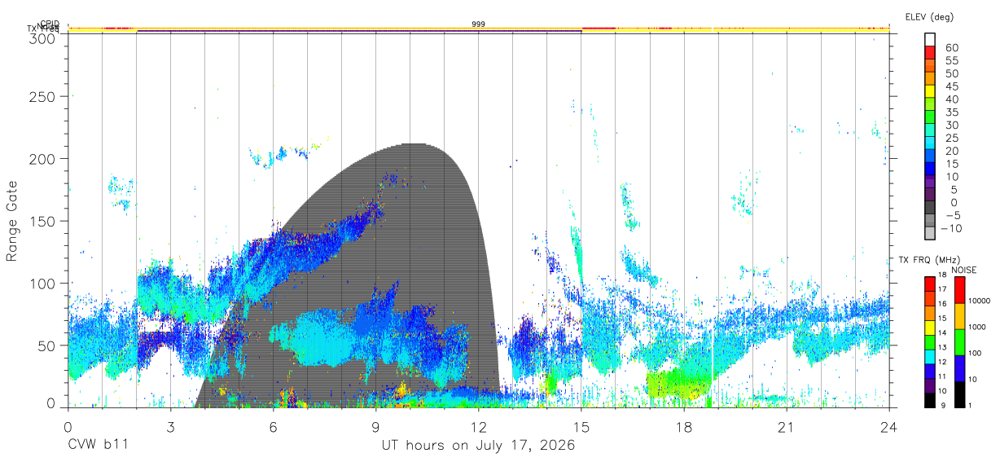Select the red top swatch of the NOISE legend
This screenshot has height=462, width=1000.
[x=958, y=290]
